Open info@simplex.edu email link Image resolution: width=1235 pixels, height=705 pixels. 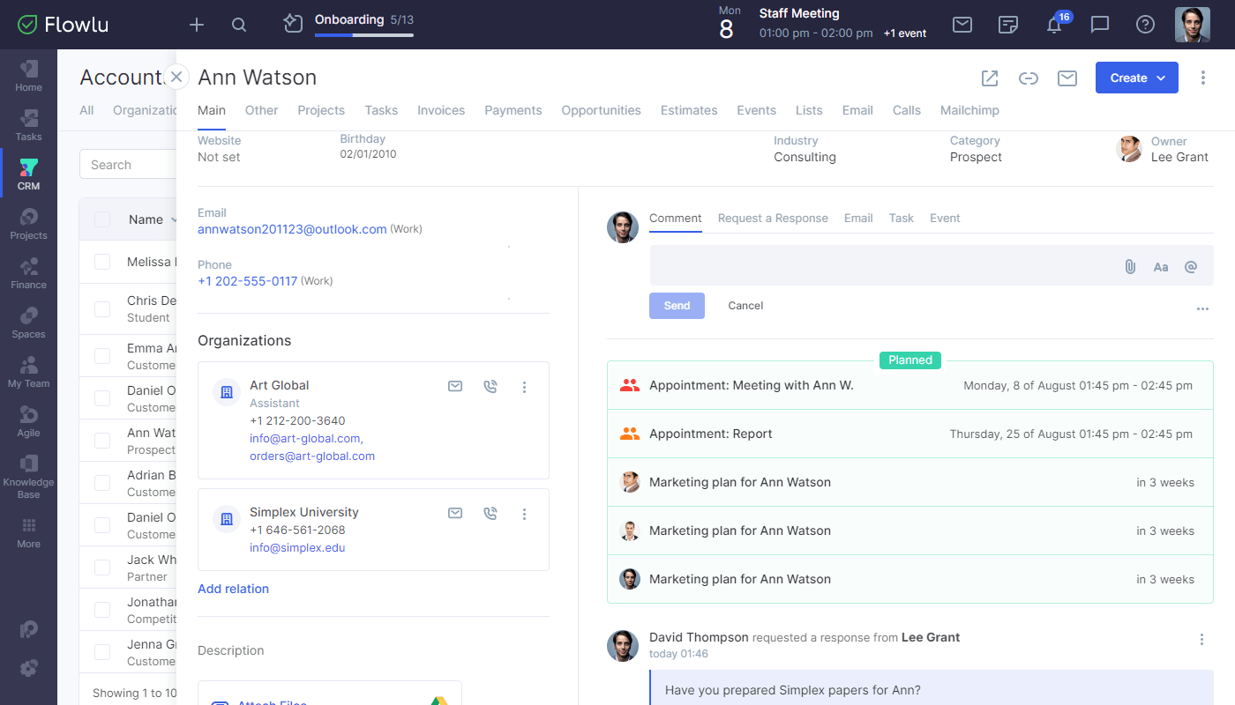point(297,547)
